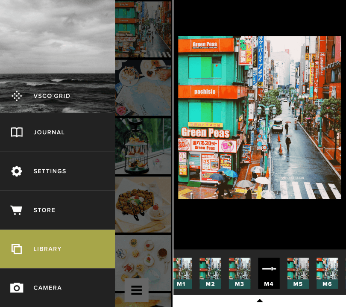Open the Store shopping cart icon
Viewport: 346px width, 307px height.
pos(17,210)
